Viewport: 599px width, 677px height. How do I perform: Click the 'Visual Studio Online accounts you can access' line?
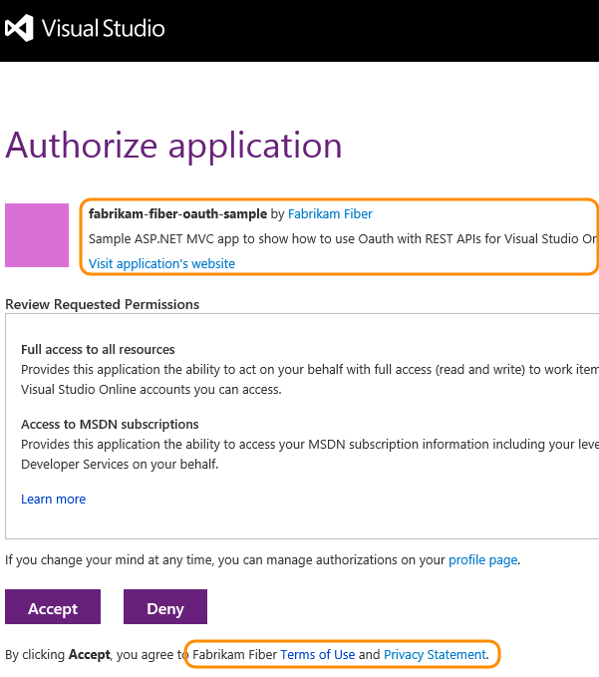pos(151,390)
